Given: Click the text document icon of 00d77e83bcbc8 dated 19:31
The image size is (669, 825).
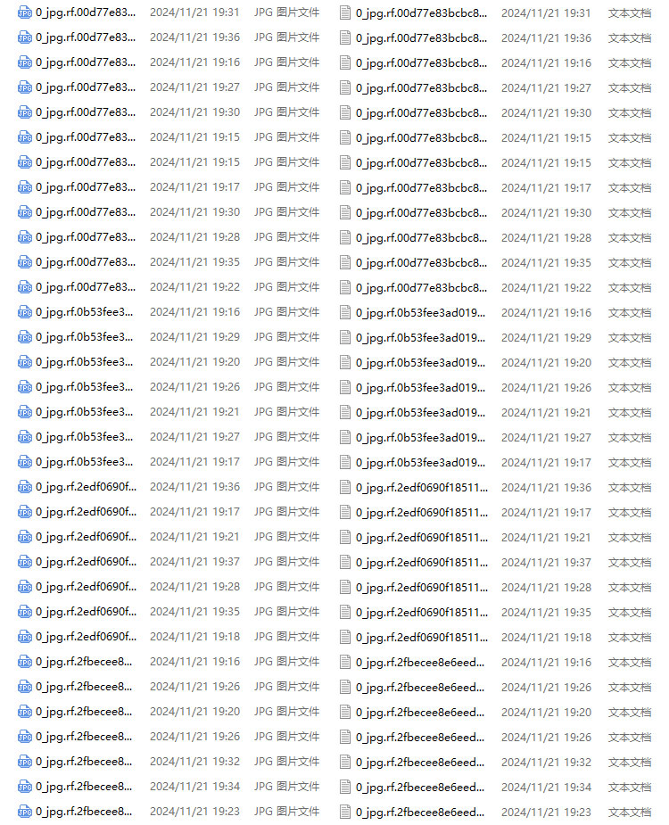Looking at the screenshot, I should click(x=345, y=12).
